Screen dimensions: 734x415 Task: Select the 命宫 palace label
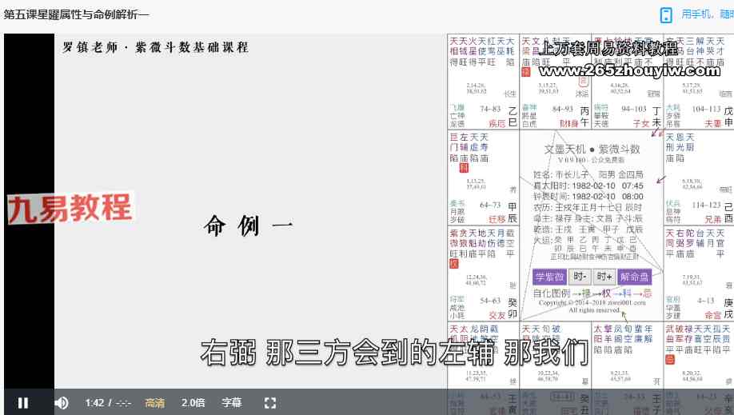coord(712,316)
